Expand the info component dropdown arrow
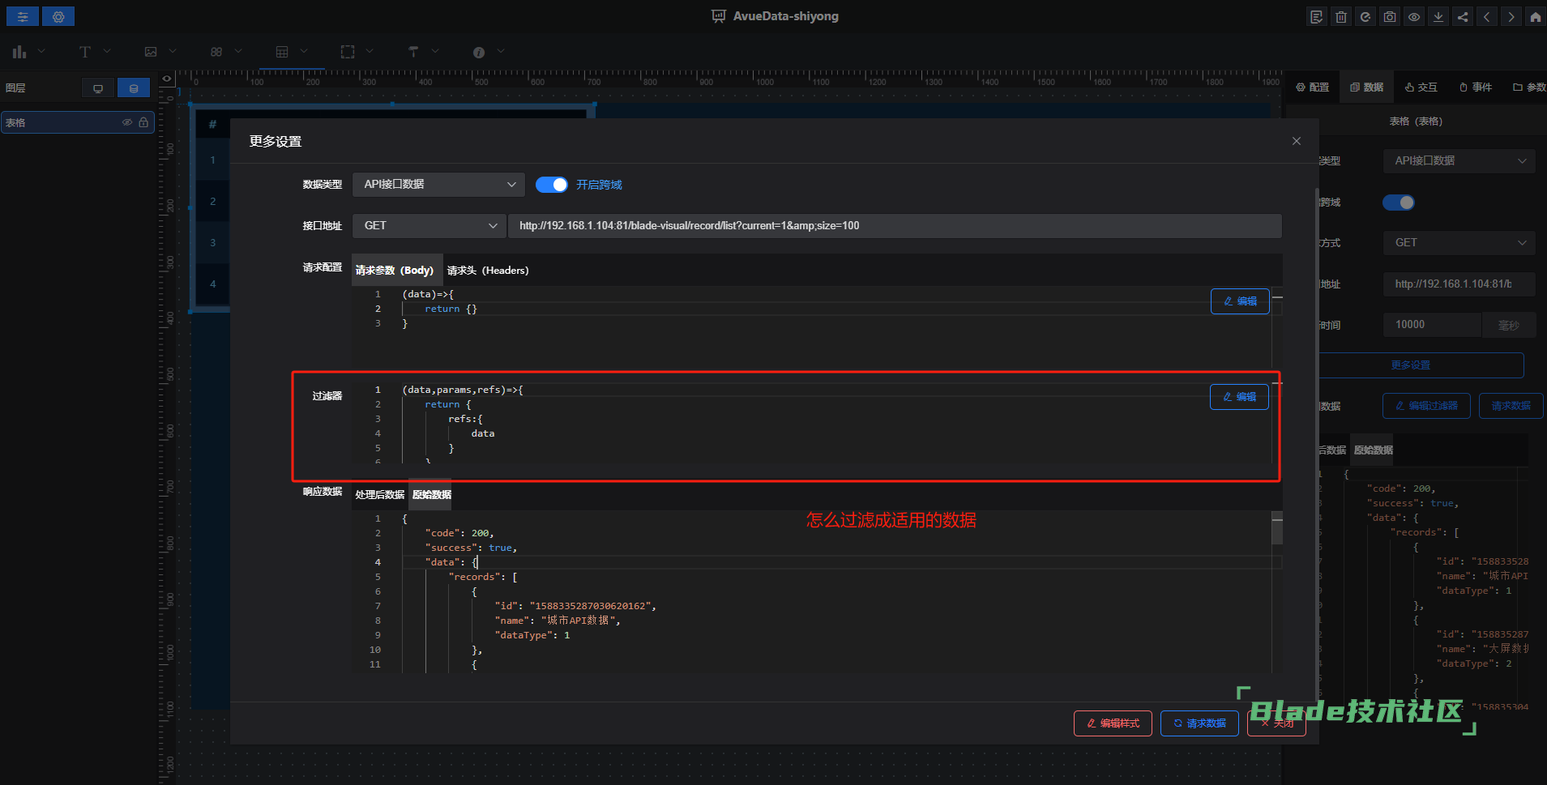 501,51
